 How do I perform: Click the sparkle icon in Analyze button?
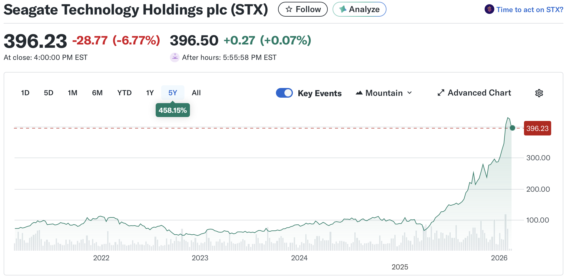coord(343,9)
